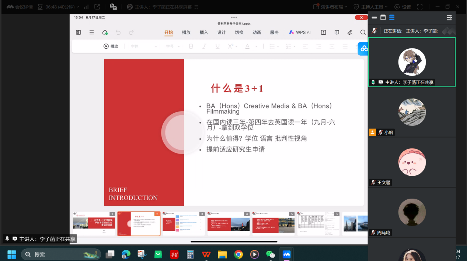Select slide thumbnail 3

click(x=184, y=223)
